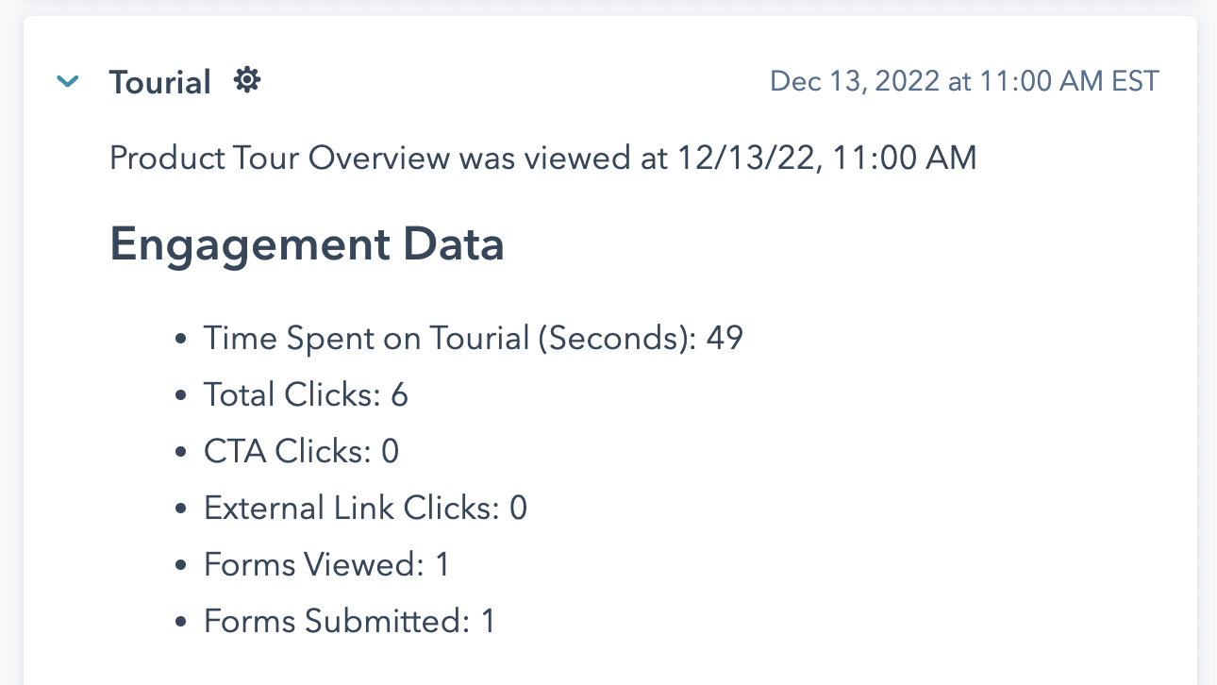
Task: Click the Forms Submitted value 1
Action: [488, 621]
